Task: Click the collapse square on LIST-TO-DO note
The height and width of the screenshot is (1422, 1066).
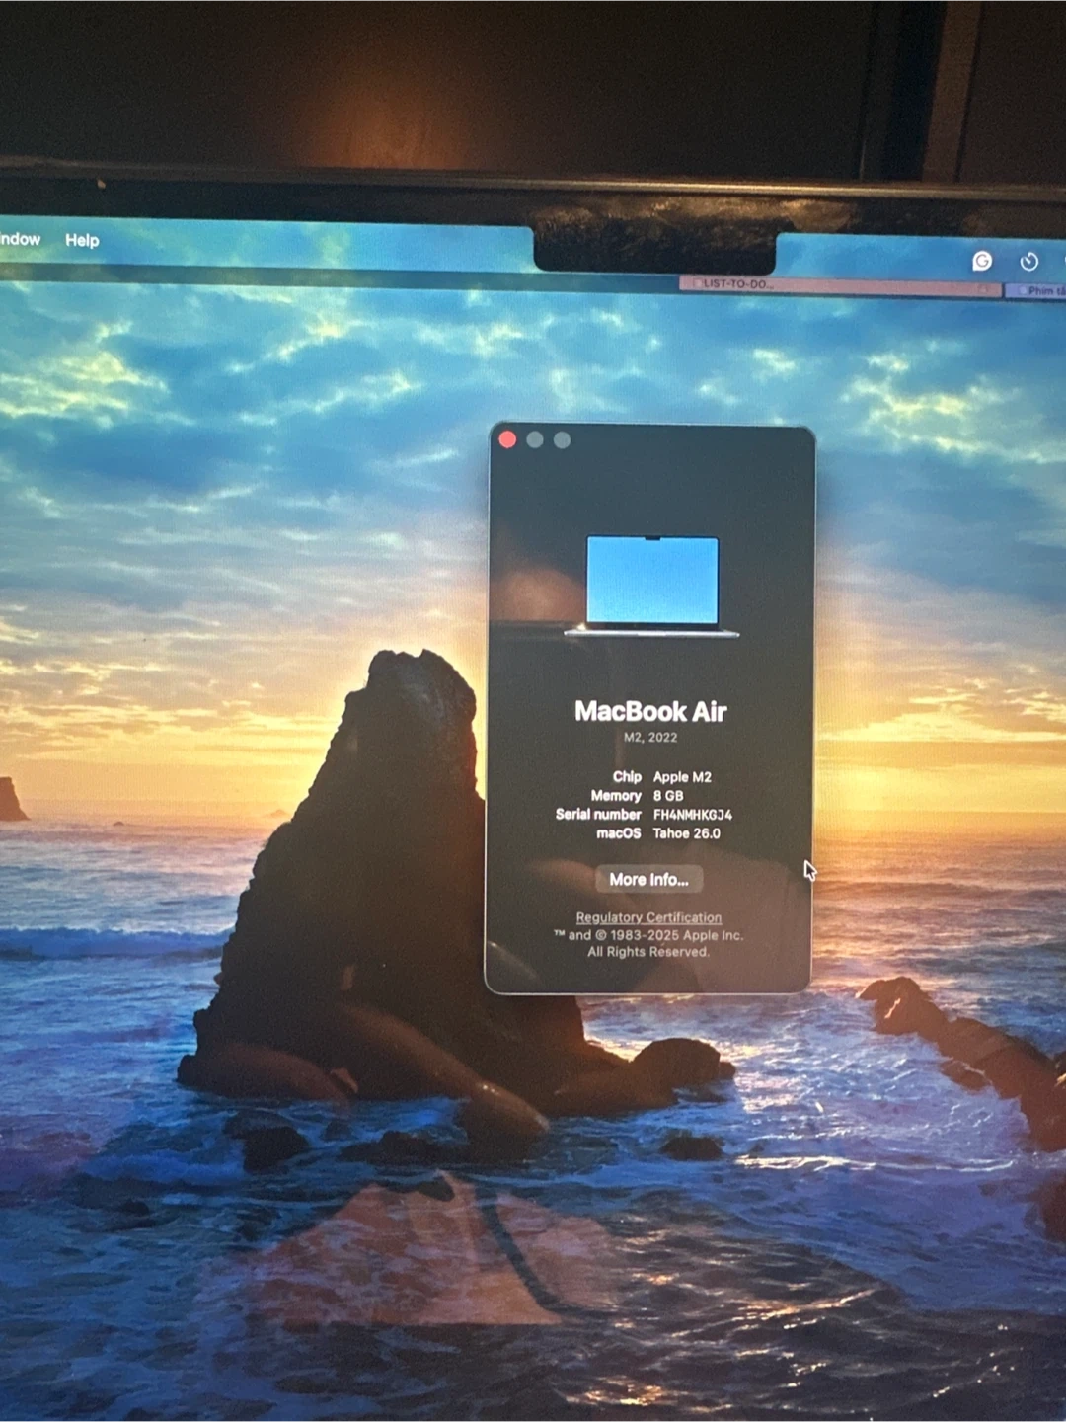Action: (x=696, y=284)
